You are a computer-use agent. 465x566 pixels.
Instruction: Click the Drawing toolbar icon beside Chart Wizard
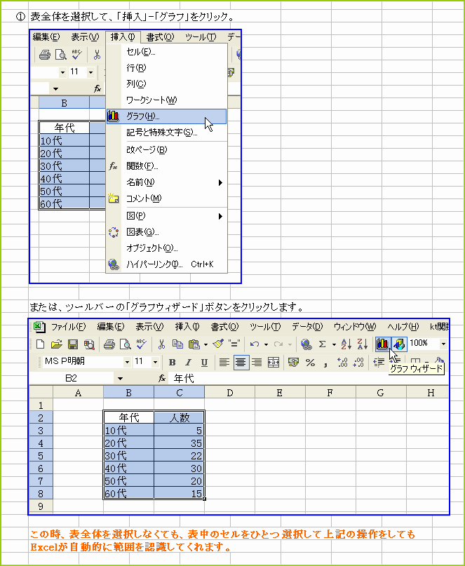coord(399,344)
